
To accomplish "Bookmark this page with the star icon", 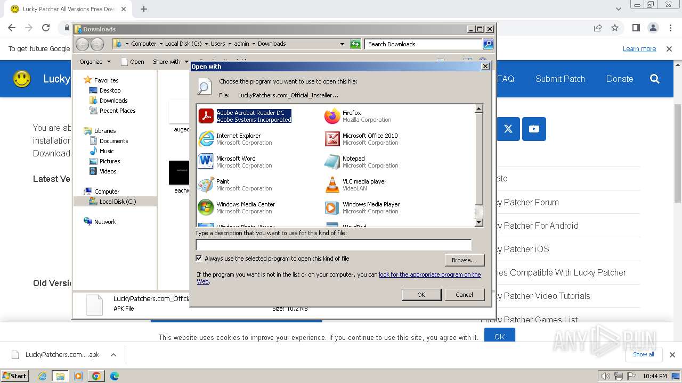I will click(x=615, y=28).
